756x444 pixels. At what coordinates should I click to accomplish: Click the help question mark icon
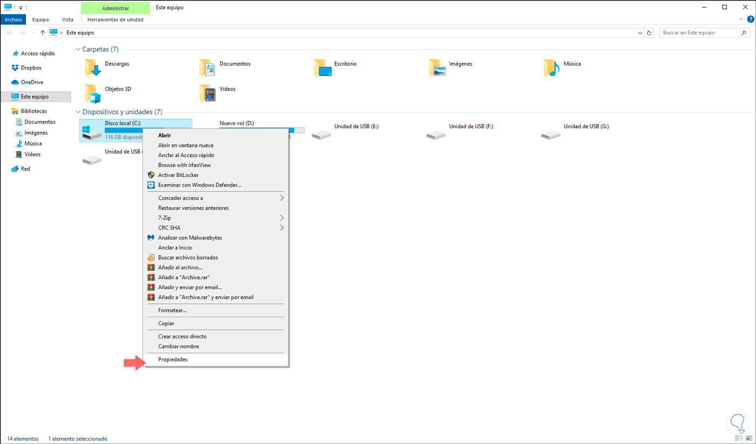[751, 19]
